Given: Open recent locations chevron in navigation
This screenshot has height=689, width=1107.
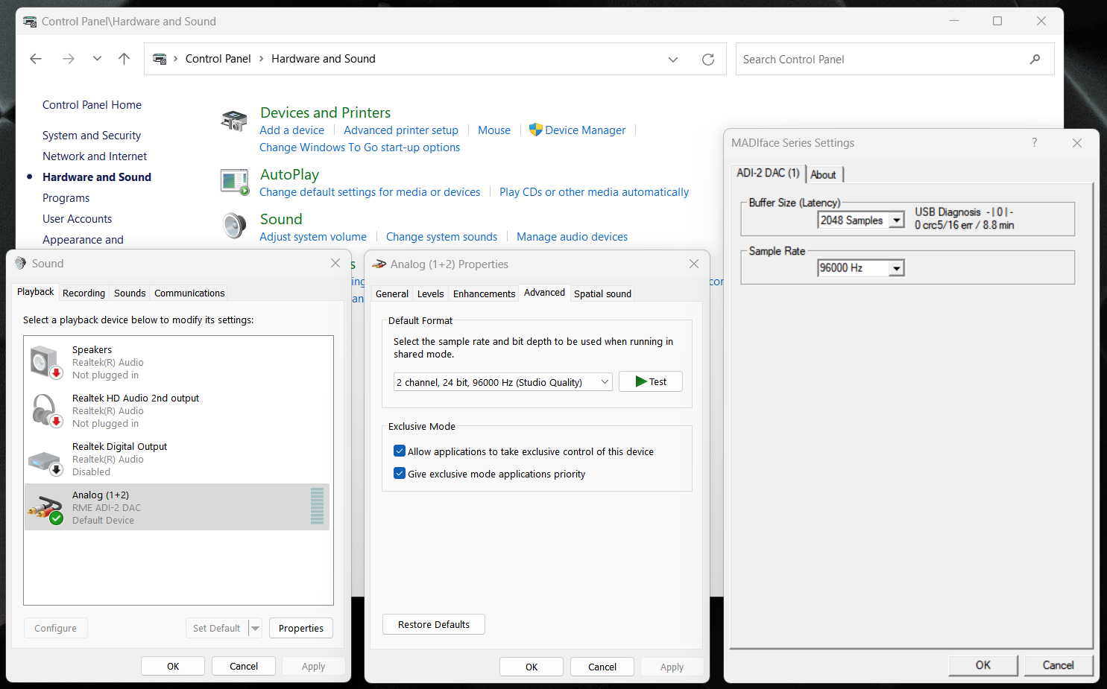Looking at the screenshot, I should tap(97, 59).
